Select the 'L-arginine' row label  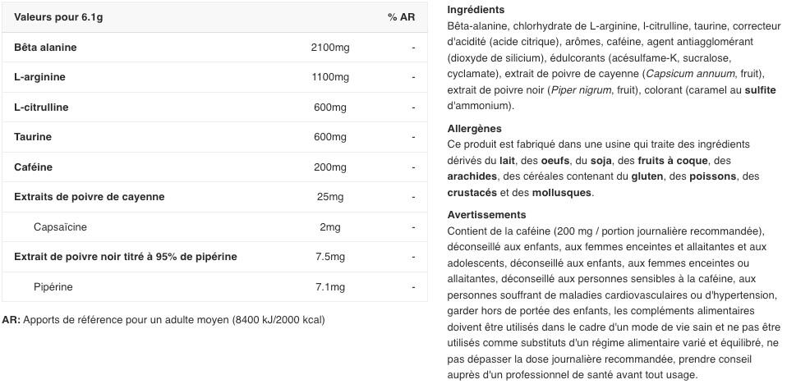[x=39, y=77]
